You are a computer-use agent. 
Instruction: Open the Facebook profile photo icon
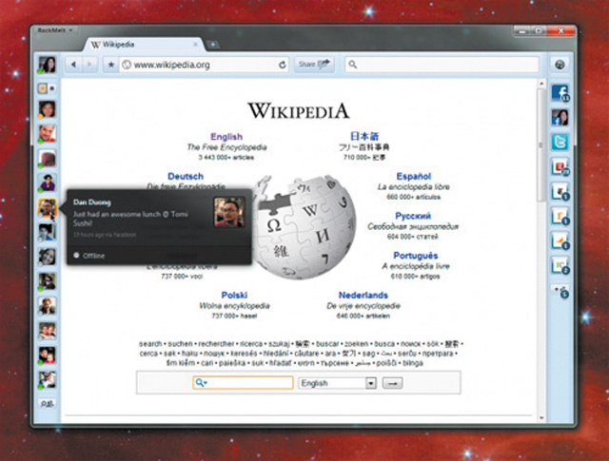[560, 117]
